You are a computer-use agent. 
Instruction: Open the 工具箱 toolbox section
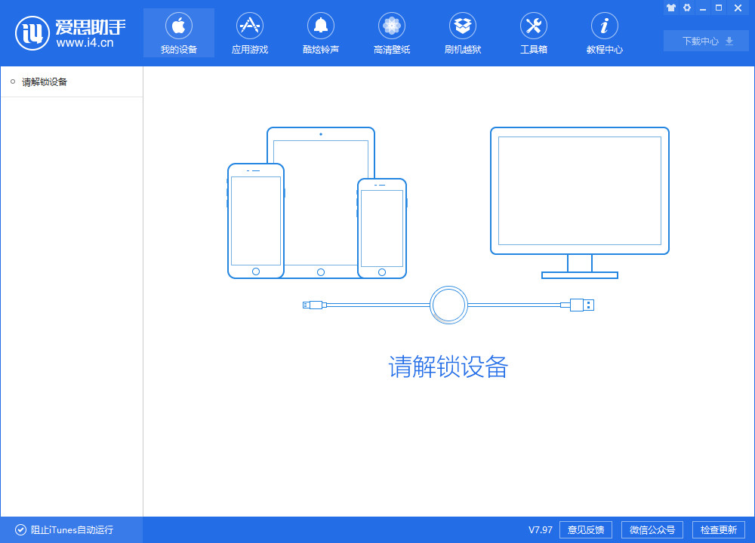click(x=534, y=34)
